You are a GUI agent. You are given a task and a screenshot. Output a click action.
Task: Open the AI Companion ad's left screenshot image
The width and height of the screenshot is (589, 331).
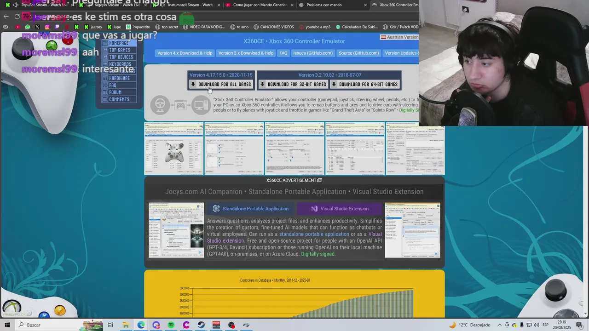[176, 230]
